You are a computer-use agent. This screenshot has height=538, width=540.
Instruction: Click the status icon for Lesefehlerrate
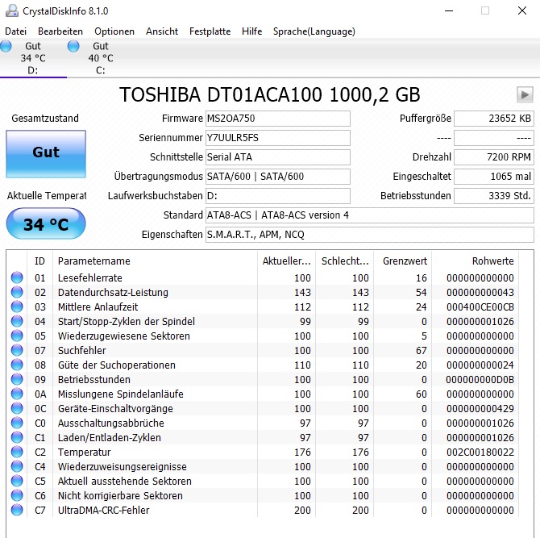pos(17,277)
